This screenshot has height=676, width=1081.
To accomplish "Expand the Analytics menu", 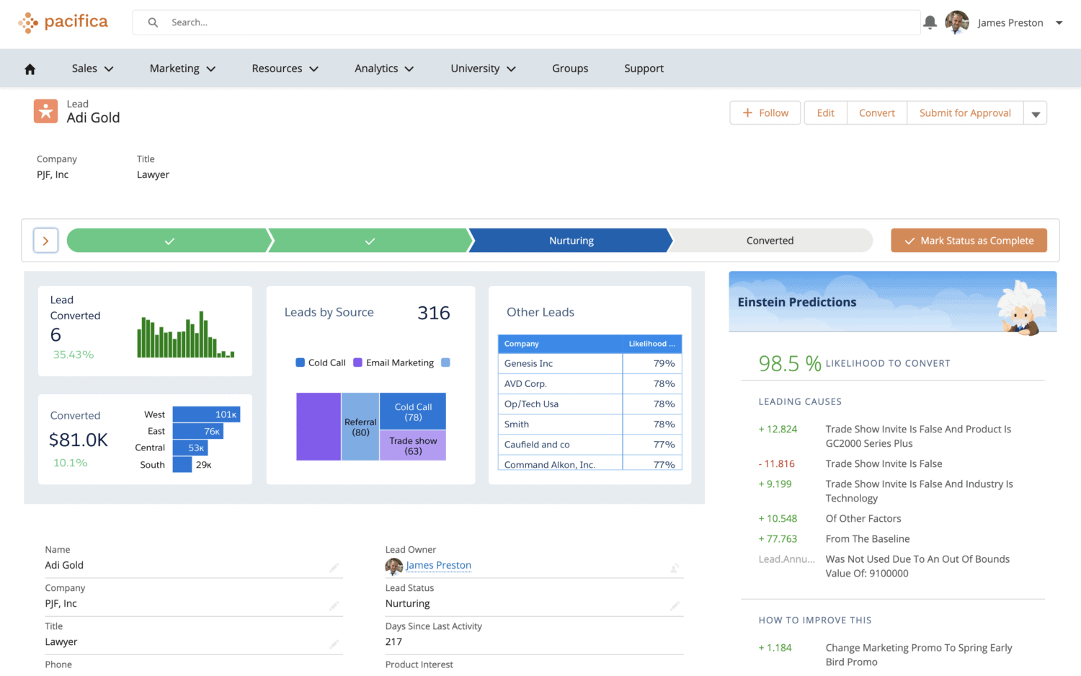I will tap(383, 68).
